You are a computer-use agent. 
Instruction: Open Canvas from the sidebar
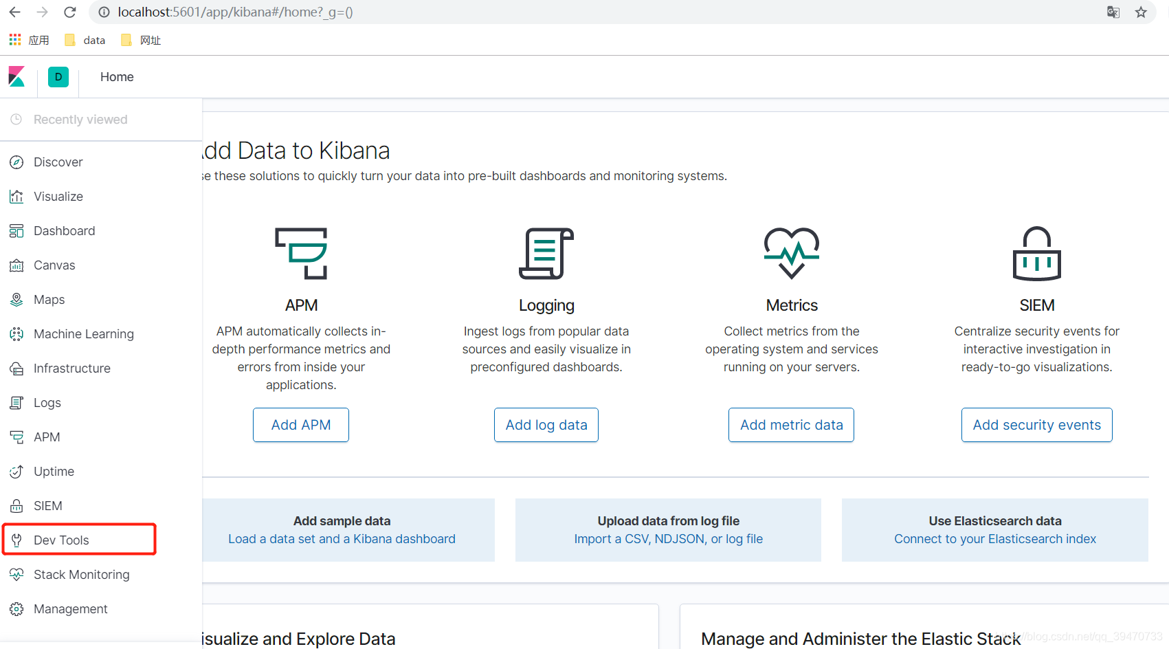tap(54, 265)
